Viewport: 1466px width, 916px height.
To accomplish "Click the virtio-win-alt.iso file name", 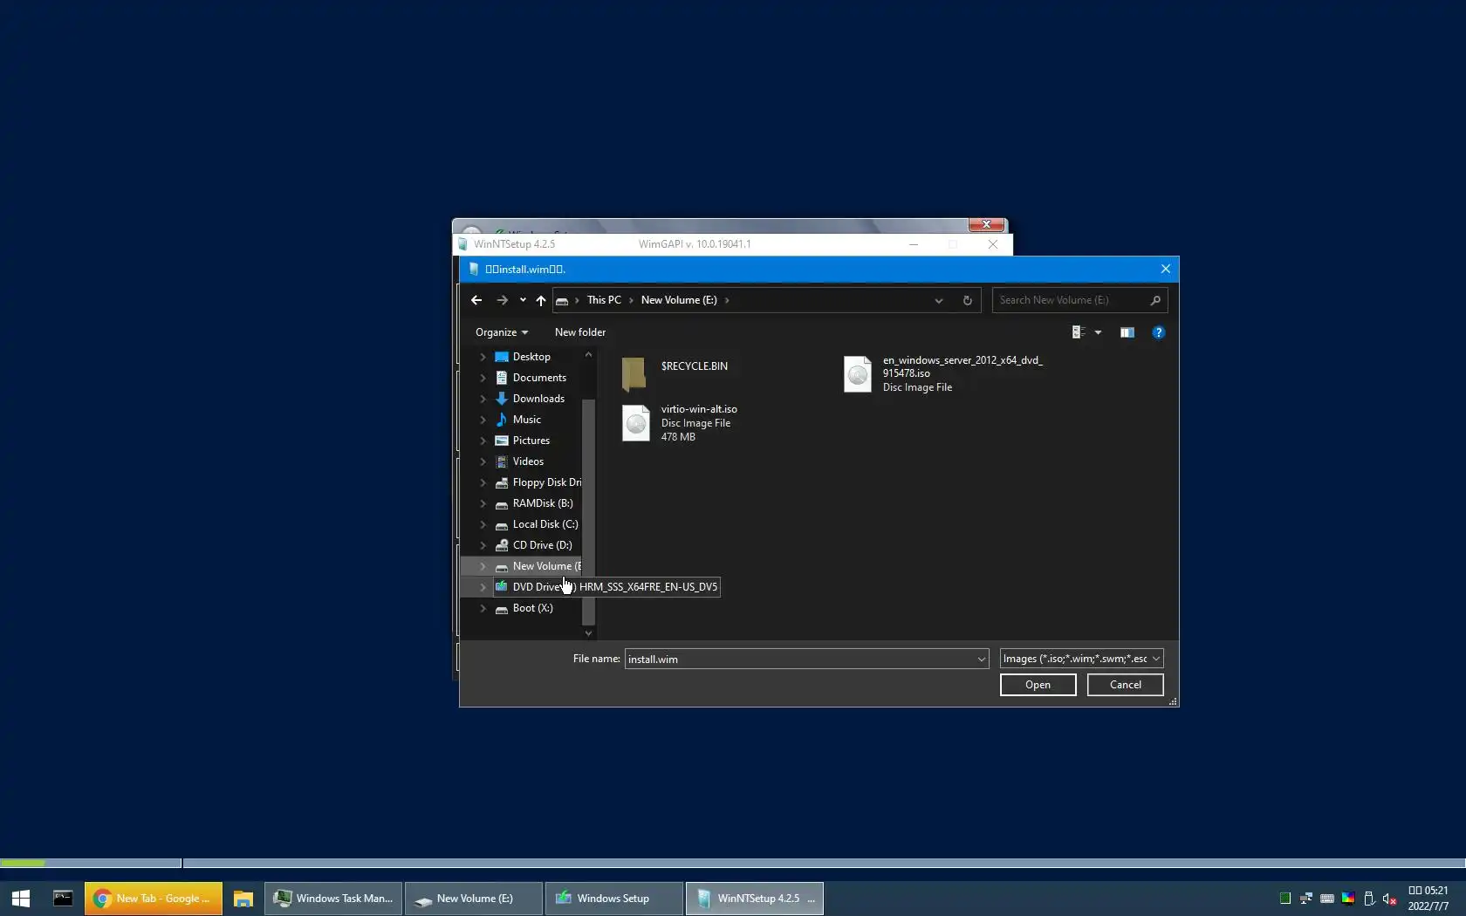I will click(x=699, y=409).
